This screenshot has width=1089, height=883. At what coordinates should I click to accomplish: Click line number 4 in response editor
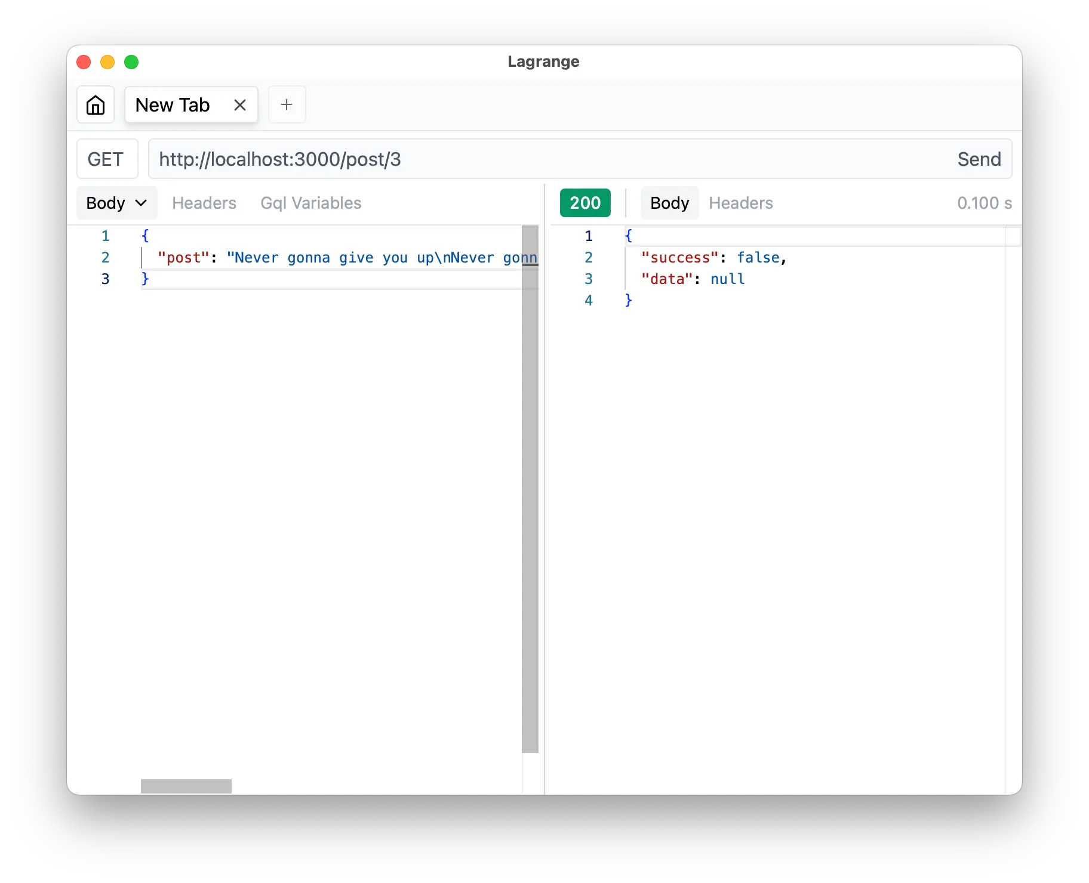(589, 301)
